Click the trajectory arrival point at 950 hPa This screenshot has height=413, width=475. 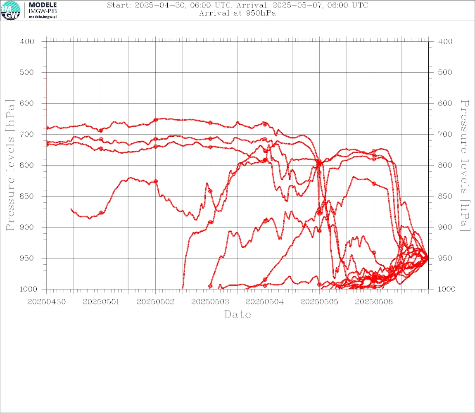(x=428, y=258)
